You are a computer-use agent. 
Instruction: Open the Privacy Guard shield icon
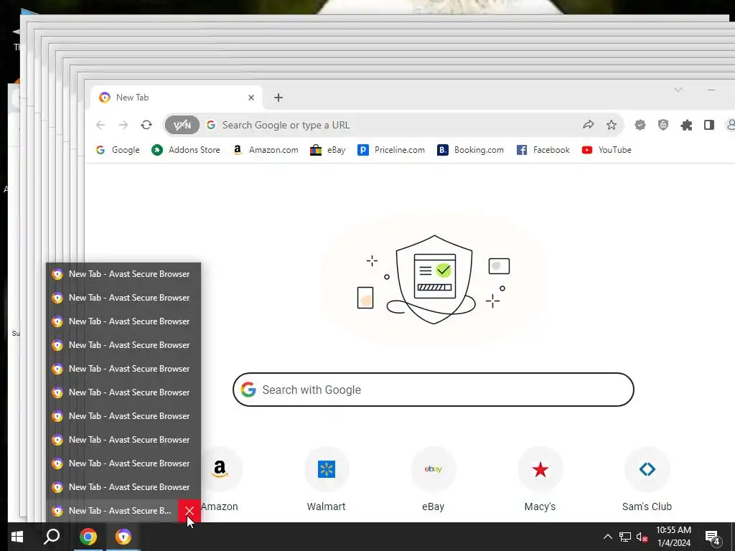tap(663, 125)
